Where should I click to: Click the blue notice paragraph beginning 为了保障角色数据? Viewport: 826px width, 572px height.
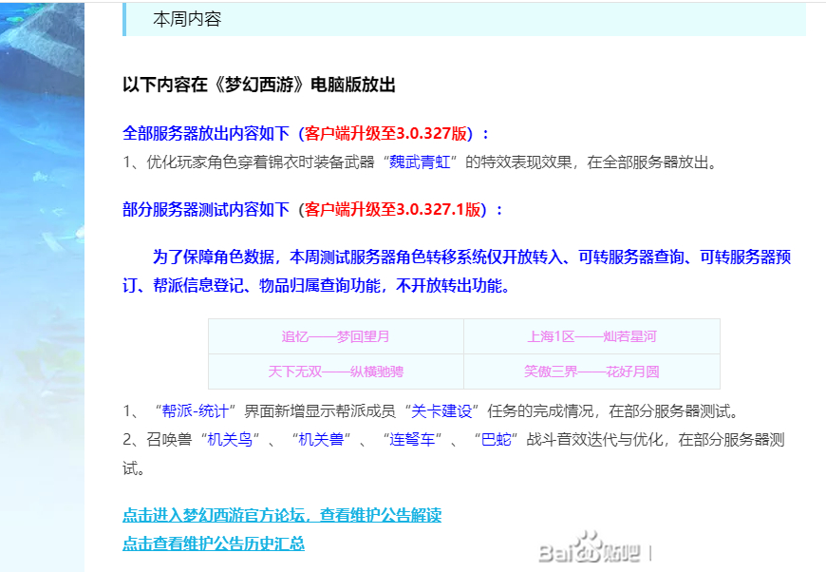(x=457, y=271)
